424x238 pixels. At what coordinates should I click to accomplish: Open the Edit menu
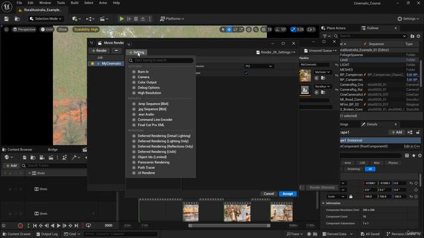click(x=30, y=3)
